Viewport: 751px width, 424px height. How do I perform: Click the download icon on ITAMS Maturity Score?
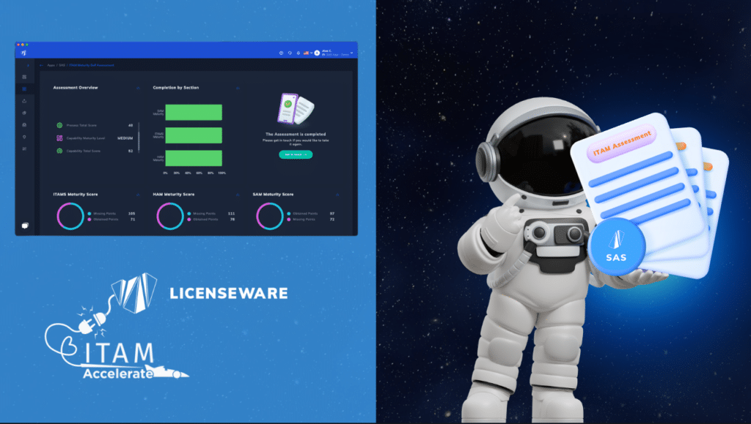pyautogui.click(x=137, y=195)
